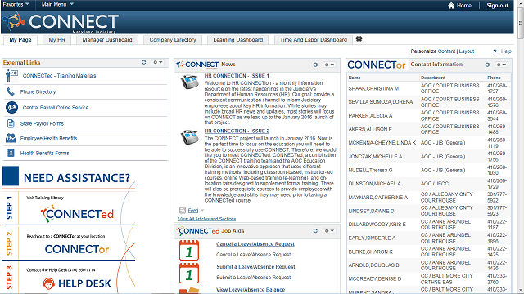Open the Manager Dashboard tab
The height and width of the screenshot is (294, 524).
[107, 40]
